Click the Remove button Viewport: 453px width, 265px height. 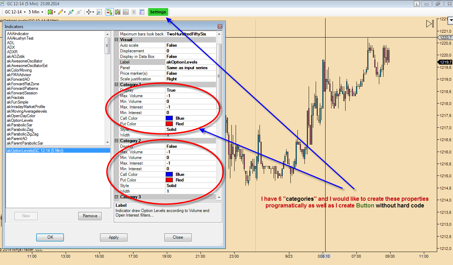coord(90,216)
